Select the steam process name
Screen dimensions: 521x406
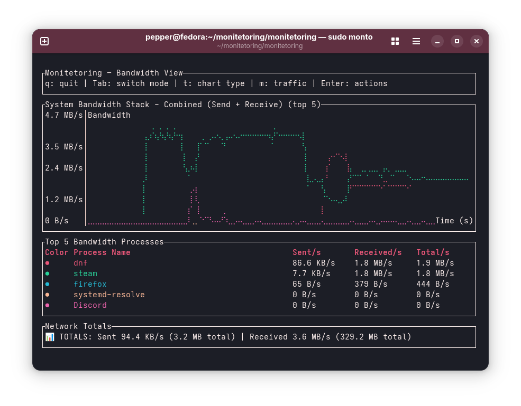point(85,273)
